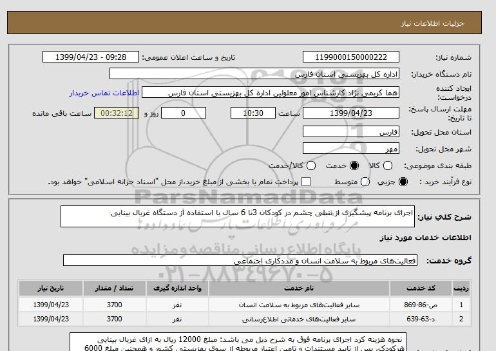The image size is (496, 351).
Task: Select the کالا/خدمت radio button
Action: point(311,166)
